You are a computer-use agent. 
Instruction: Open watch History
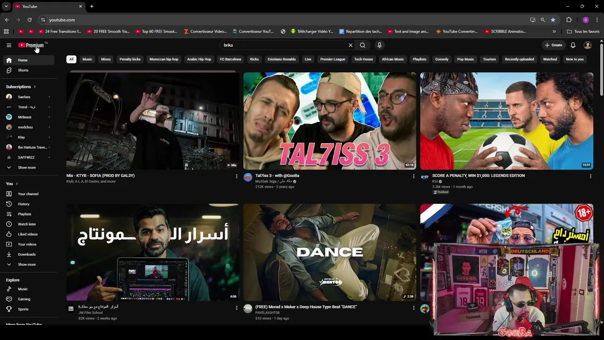click(x=28, y=204)
